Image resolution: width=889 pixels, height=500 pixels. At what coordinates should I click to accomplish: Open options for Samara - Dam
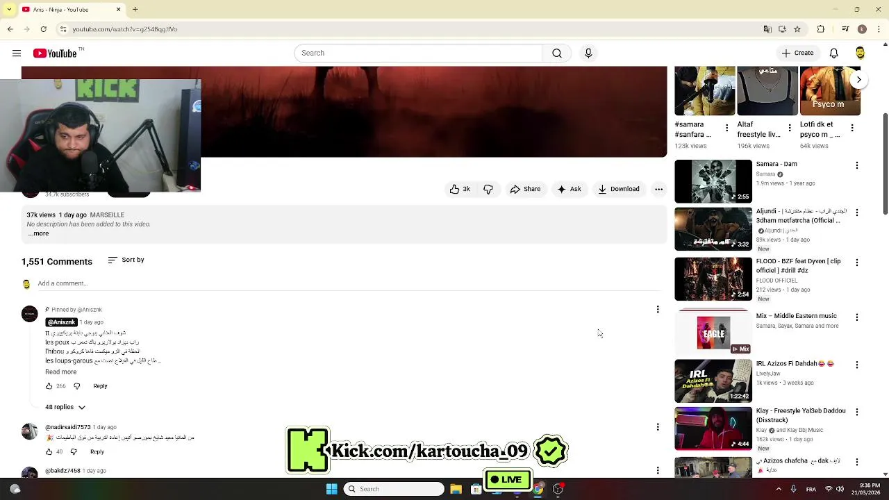click(x=857, y=165)
